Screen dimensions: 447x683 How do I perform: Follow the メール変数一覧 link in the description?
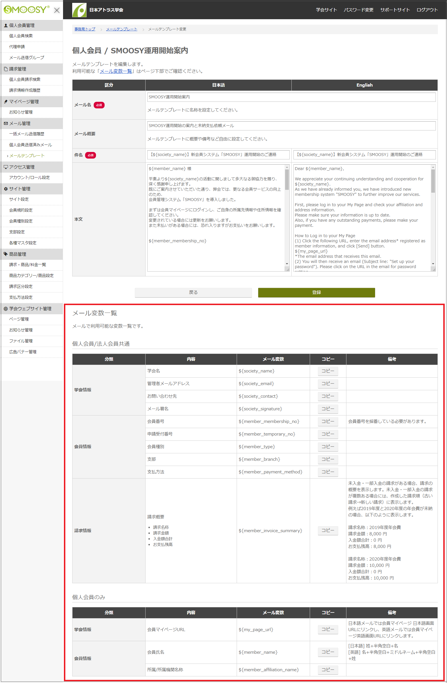pyautogui.click(x=116, y=71)
